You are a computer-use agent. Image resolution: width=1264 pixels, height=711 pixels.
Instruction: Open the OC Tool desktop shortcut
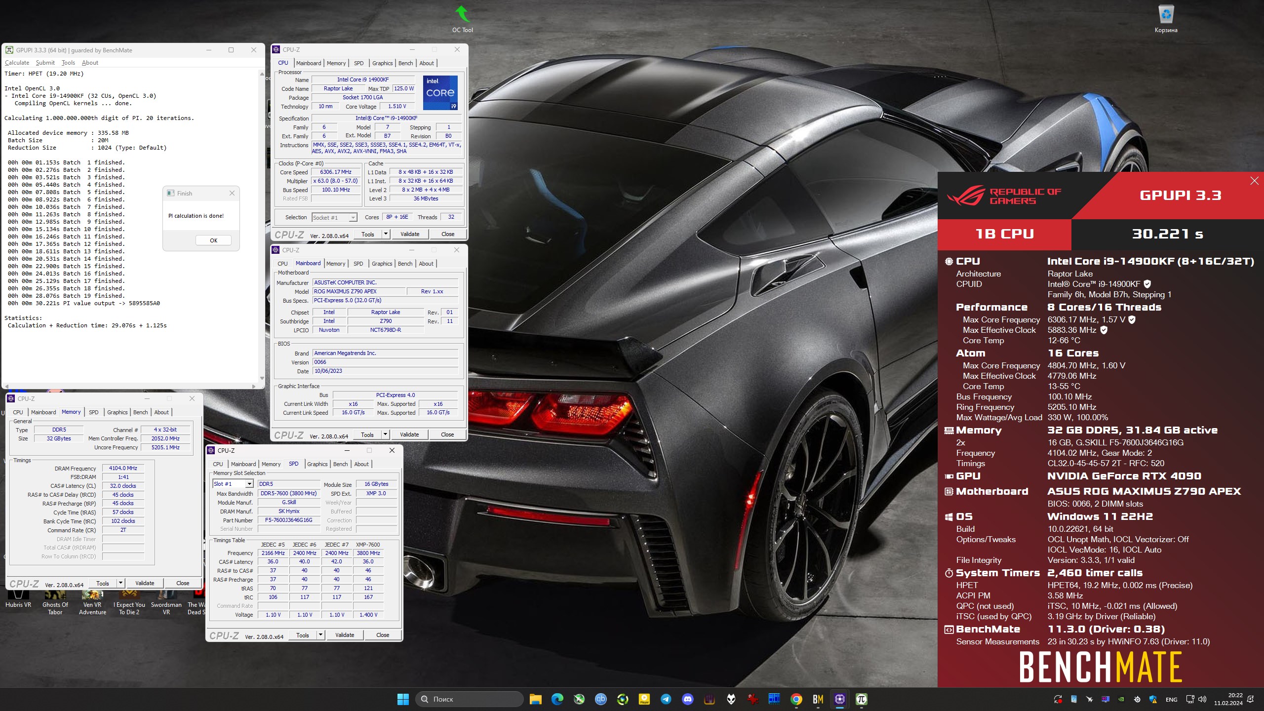point(462,19)
